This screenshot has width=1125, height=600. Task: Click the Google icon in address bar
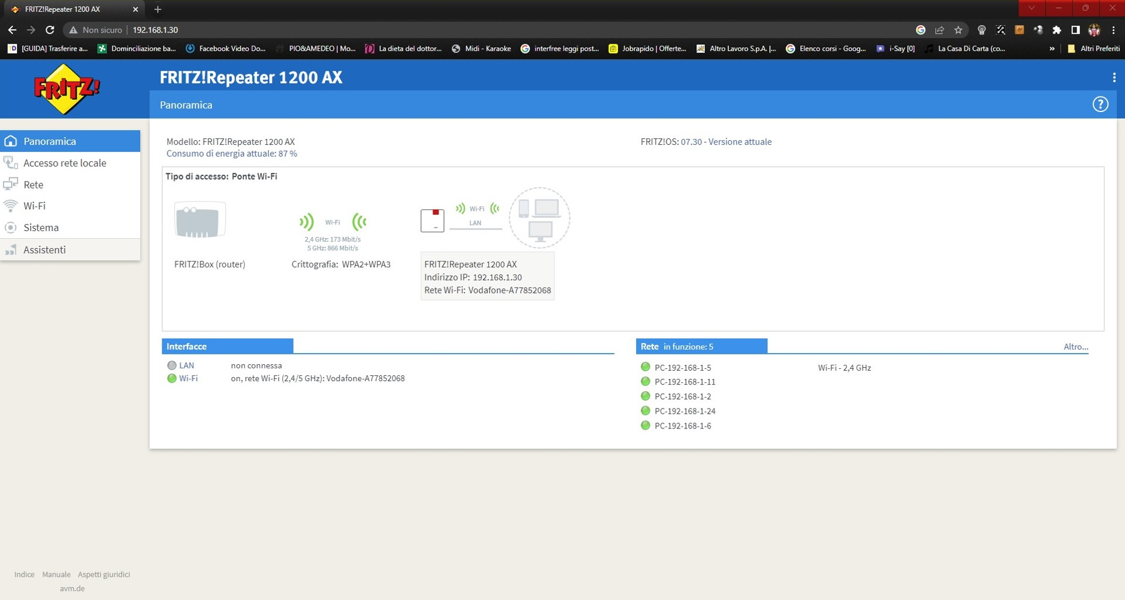(921, 30)
